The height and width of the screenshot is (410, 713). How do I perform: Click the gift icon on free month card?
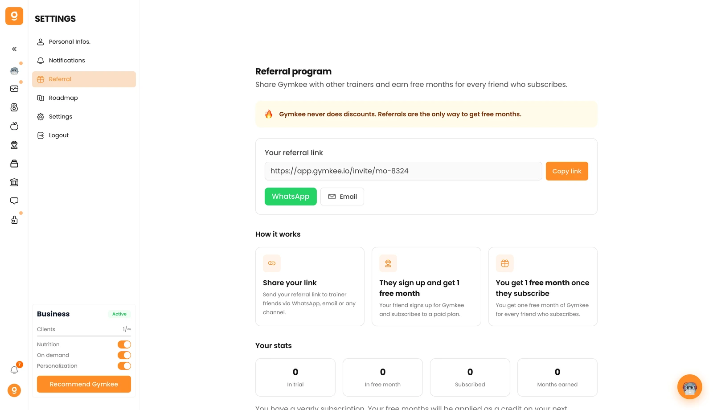pos(505,263)
